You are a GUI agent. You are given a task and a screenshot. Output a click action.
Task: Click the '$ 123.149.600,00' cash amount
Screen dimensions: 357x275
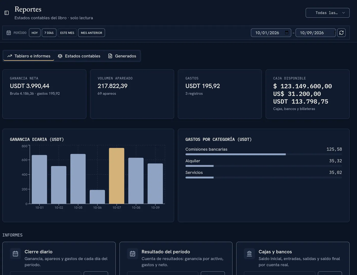(302, 86)
